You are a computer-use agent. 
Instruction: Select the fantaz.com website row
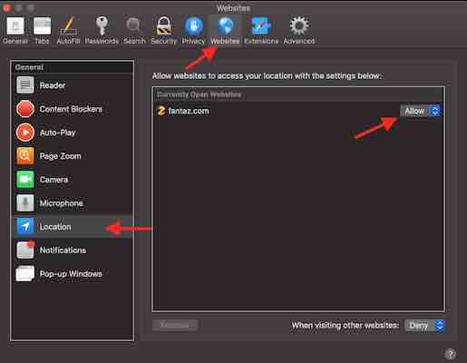[298, 111]
